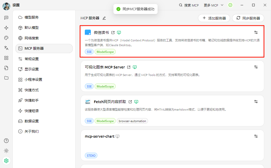271x168 pixels.
Task: Open the 显示设置 settings section
Action: (32, 69)
